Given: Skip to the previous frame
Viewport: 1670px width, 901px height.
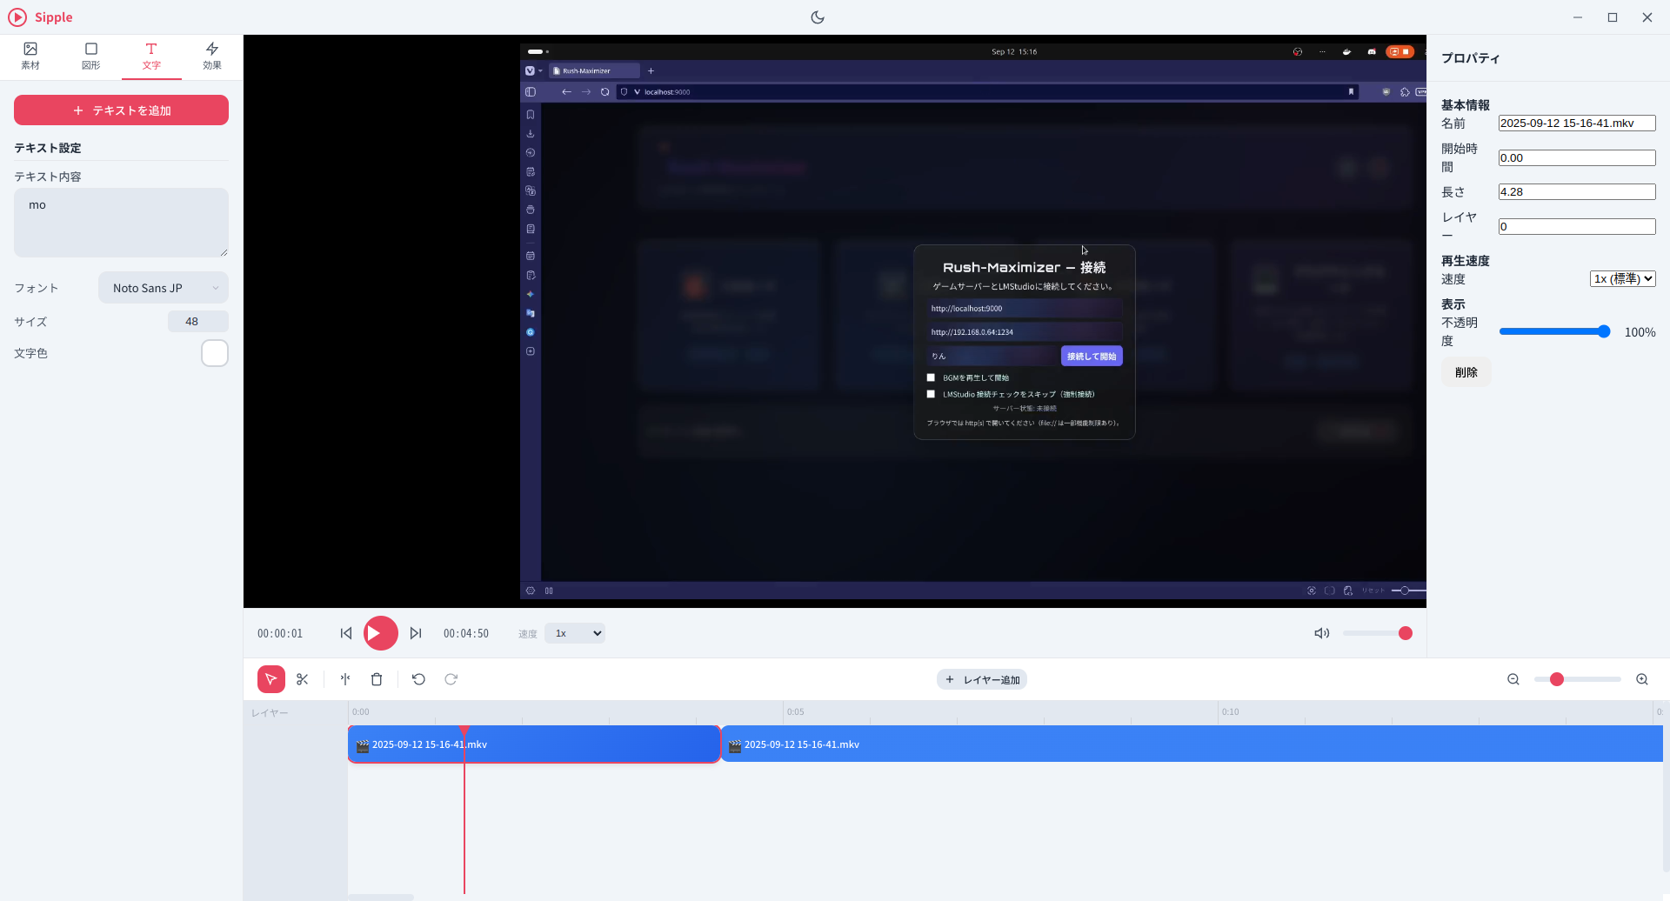Looking at the screenshot, I should pos(346,633).
